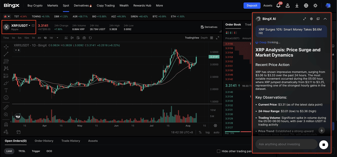
Task: Stop the AI response generation
Action: (324, 145)
